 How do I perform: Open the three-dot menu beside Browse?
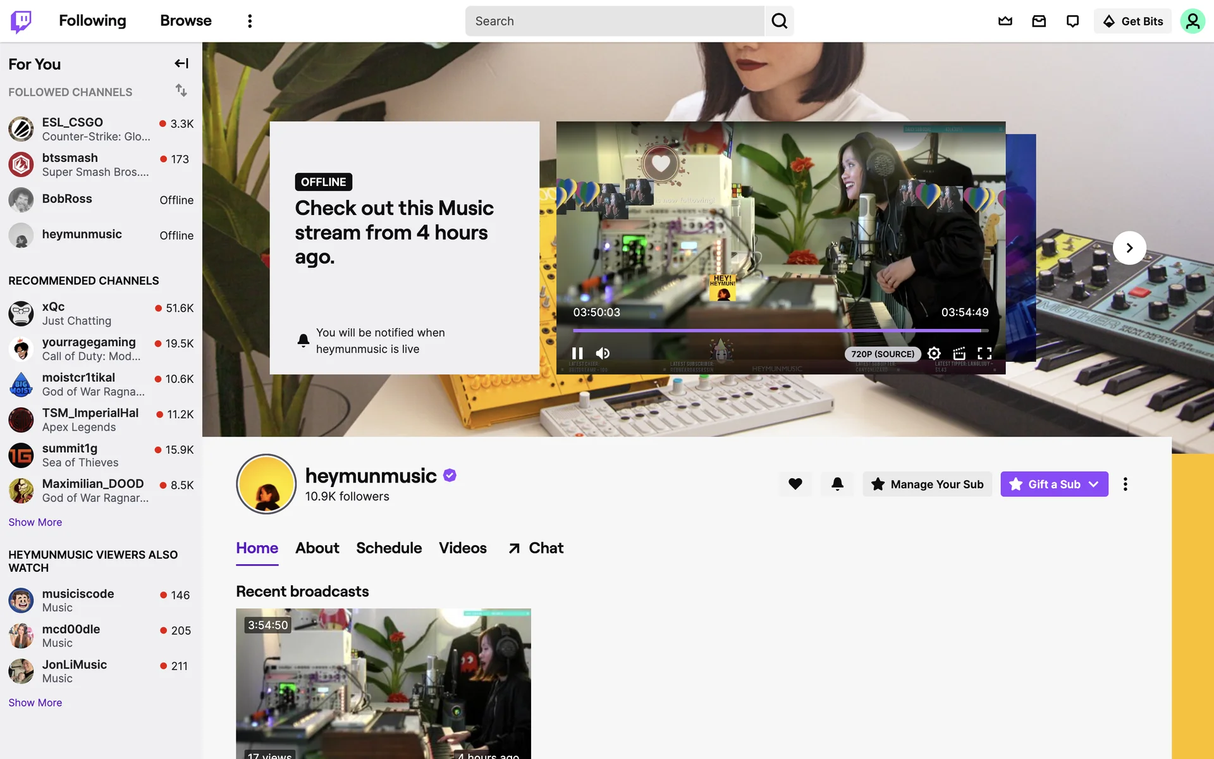[250, 21]
